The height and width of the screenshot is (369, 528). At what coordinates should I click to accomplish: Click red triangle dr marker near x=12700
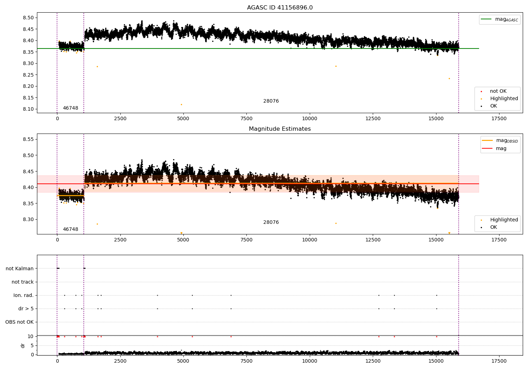[x=379, y=336]
